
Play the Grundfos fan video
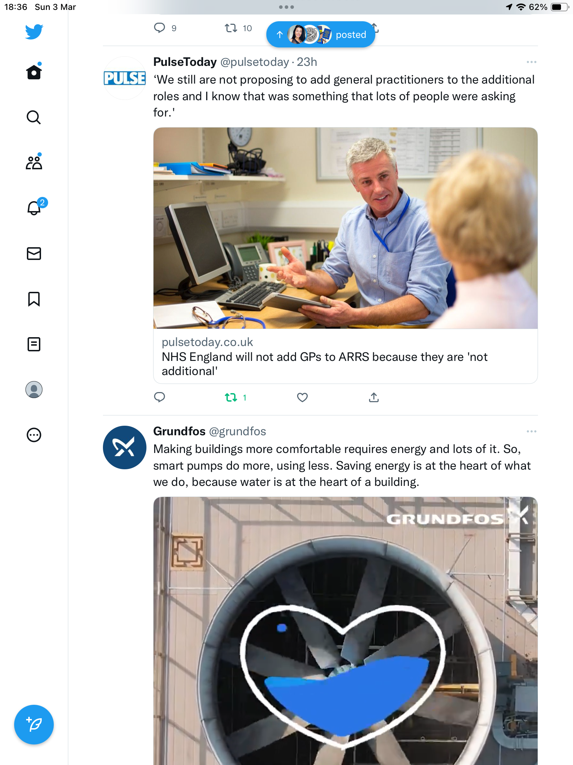coord(346,631)
